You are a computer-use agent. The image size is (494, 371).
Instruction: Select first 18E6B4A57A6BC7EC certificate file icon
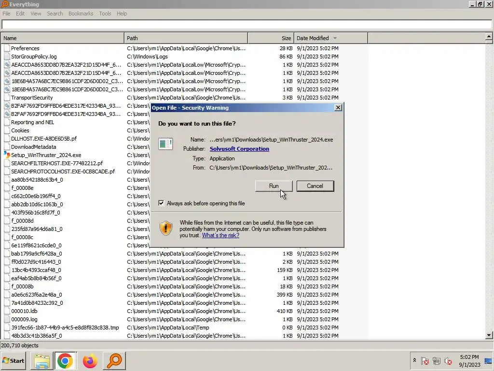(7, 81)
